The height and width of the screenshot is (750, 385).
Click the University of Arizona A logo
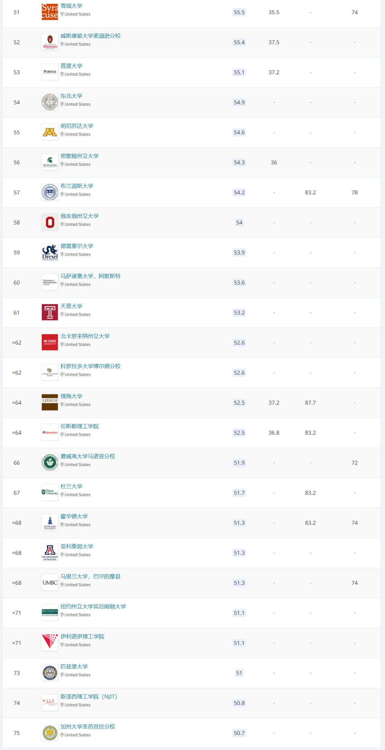[x=50, y=553]
